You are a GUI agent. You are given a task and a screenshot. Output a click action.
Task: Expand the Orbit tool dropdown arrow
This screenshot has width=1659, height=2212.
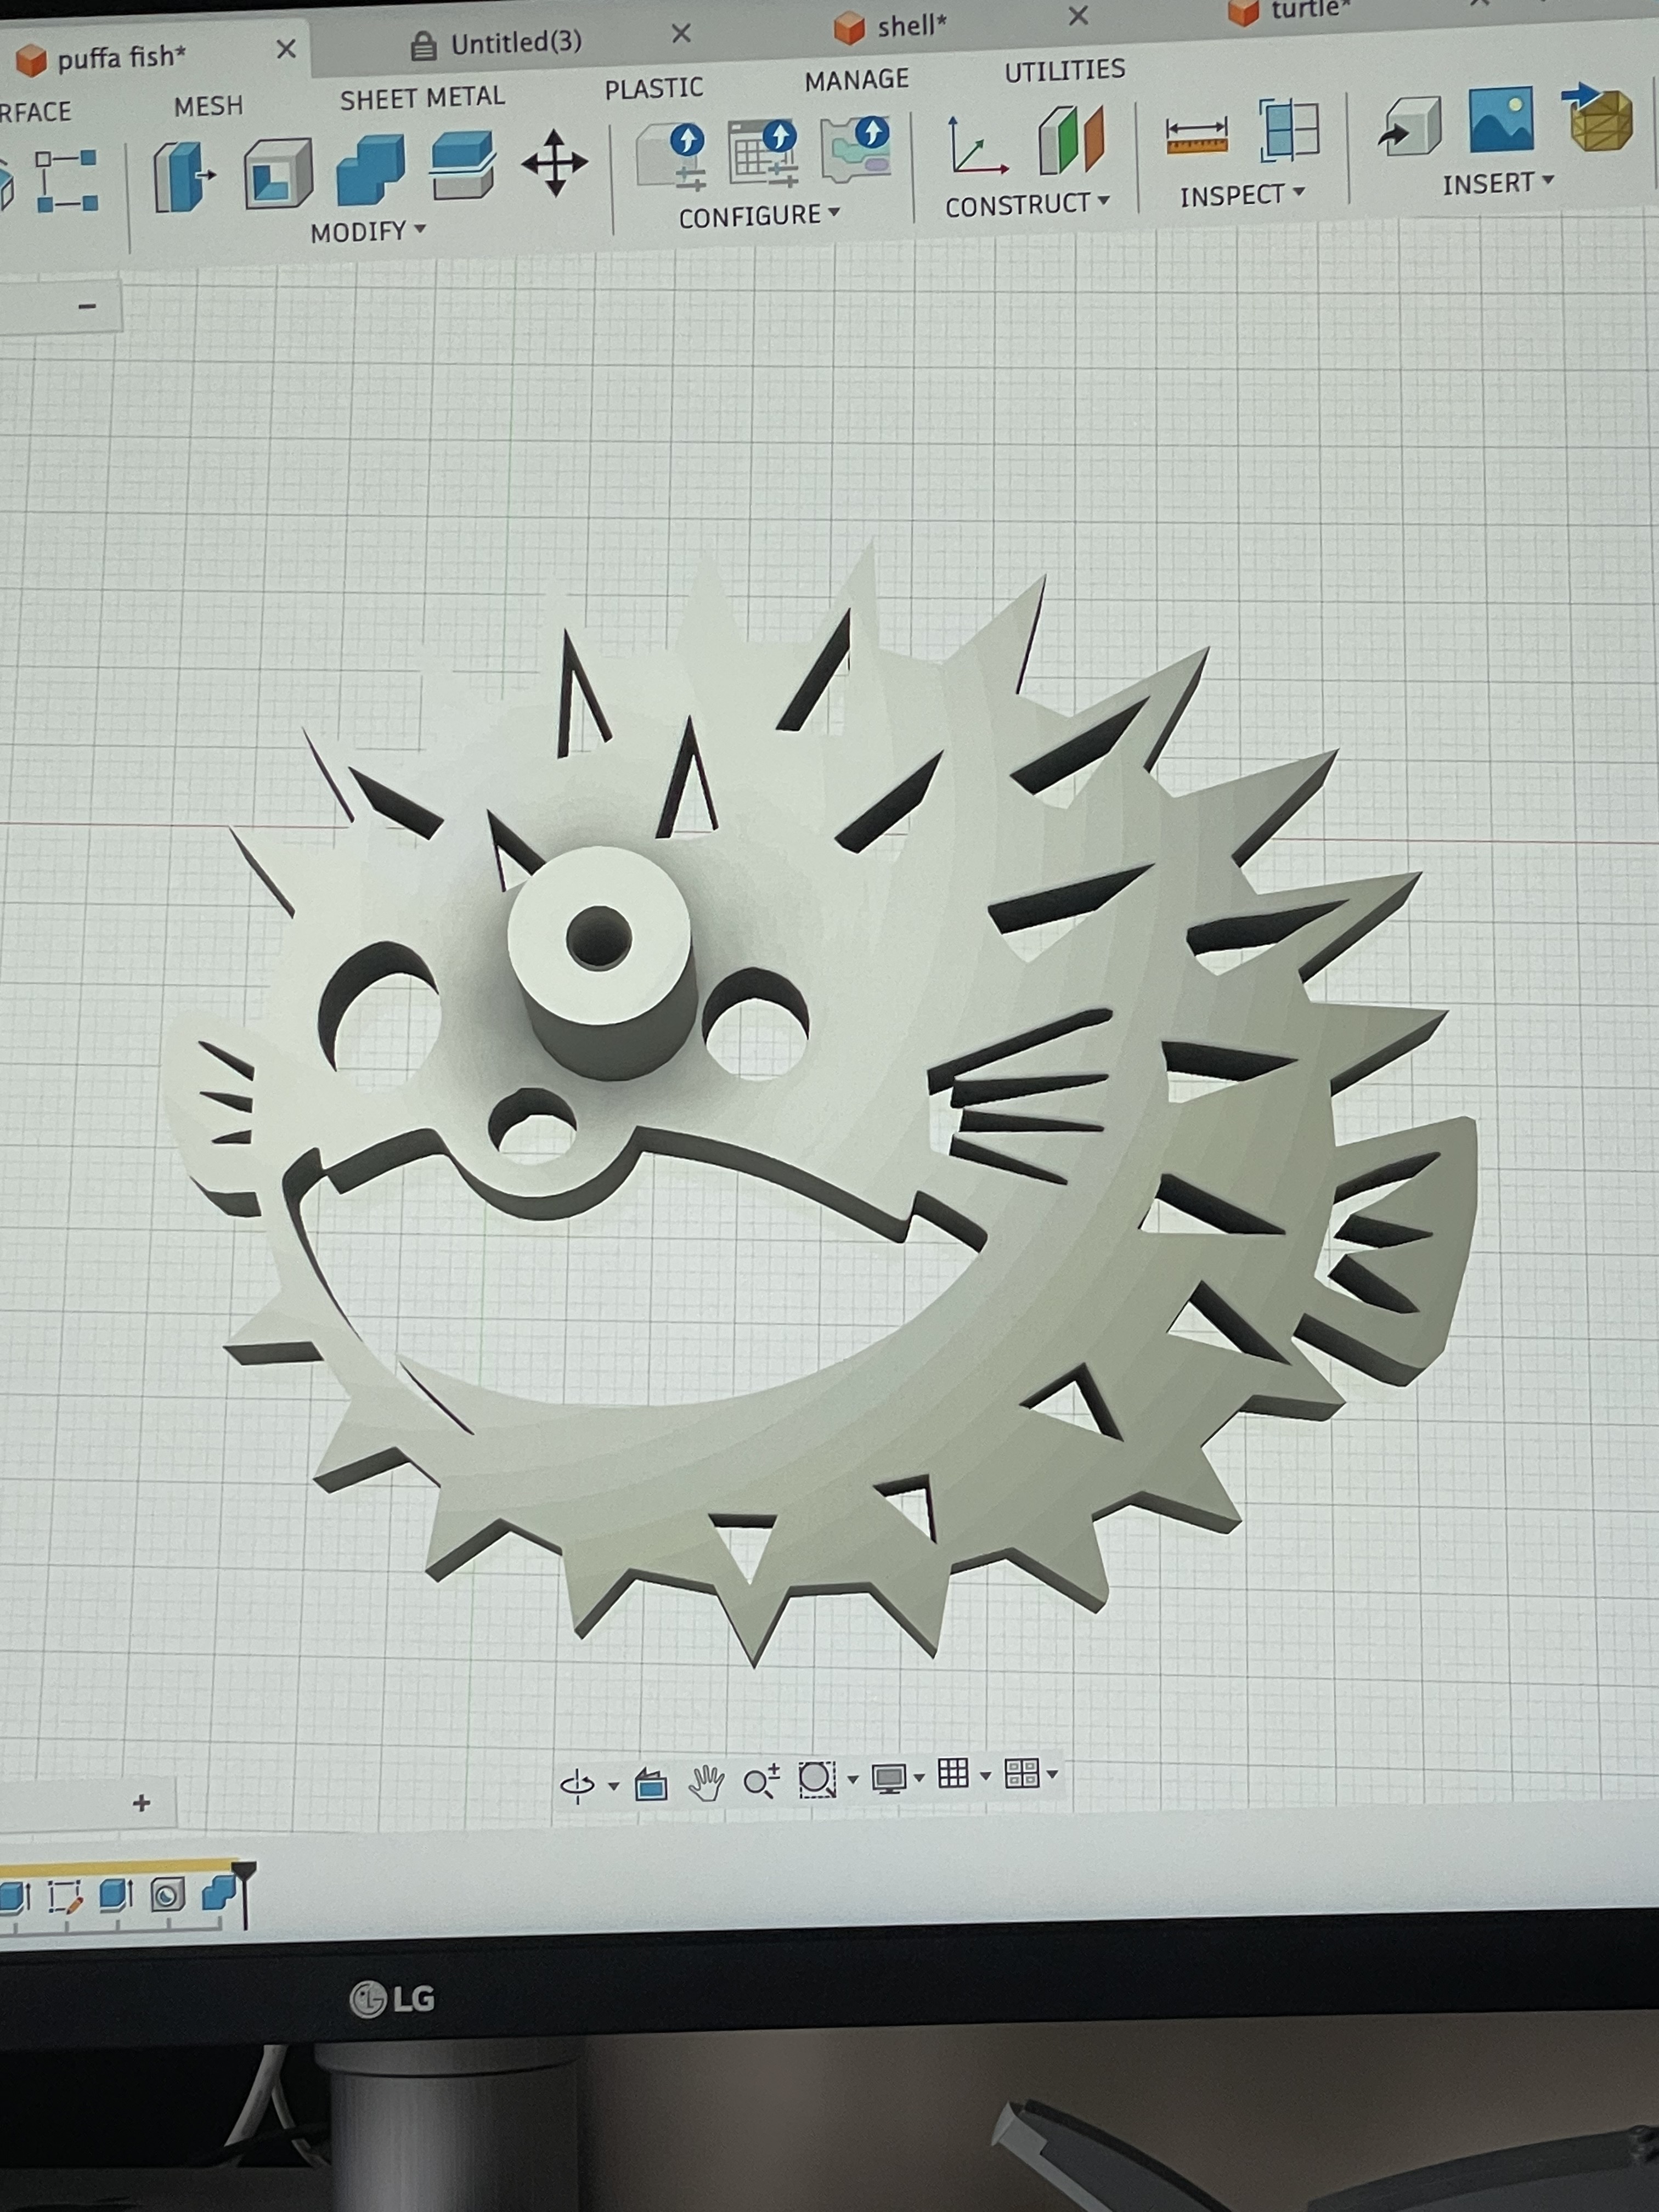pos(613,1786)
